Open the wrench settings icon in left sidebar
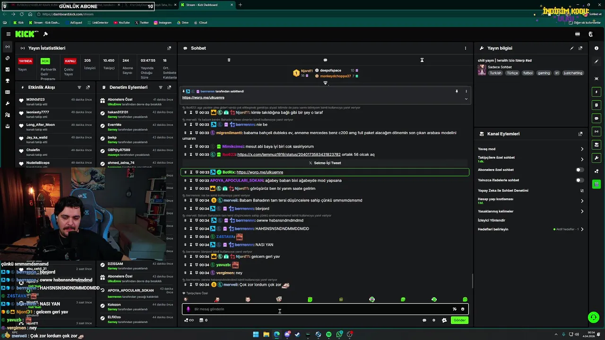605x340 pixels. 8,103
